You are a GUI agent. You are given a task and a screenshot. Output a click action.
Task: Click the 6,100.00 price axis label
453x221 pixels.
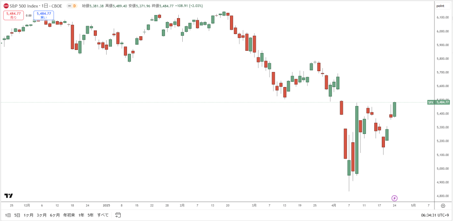[442, 18]
